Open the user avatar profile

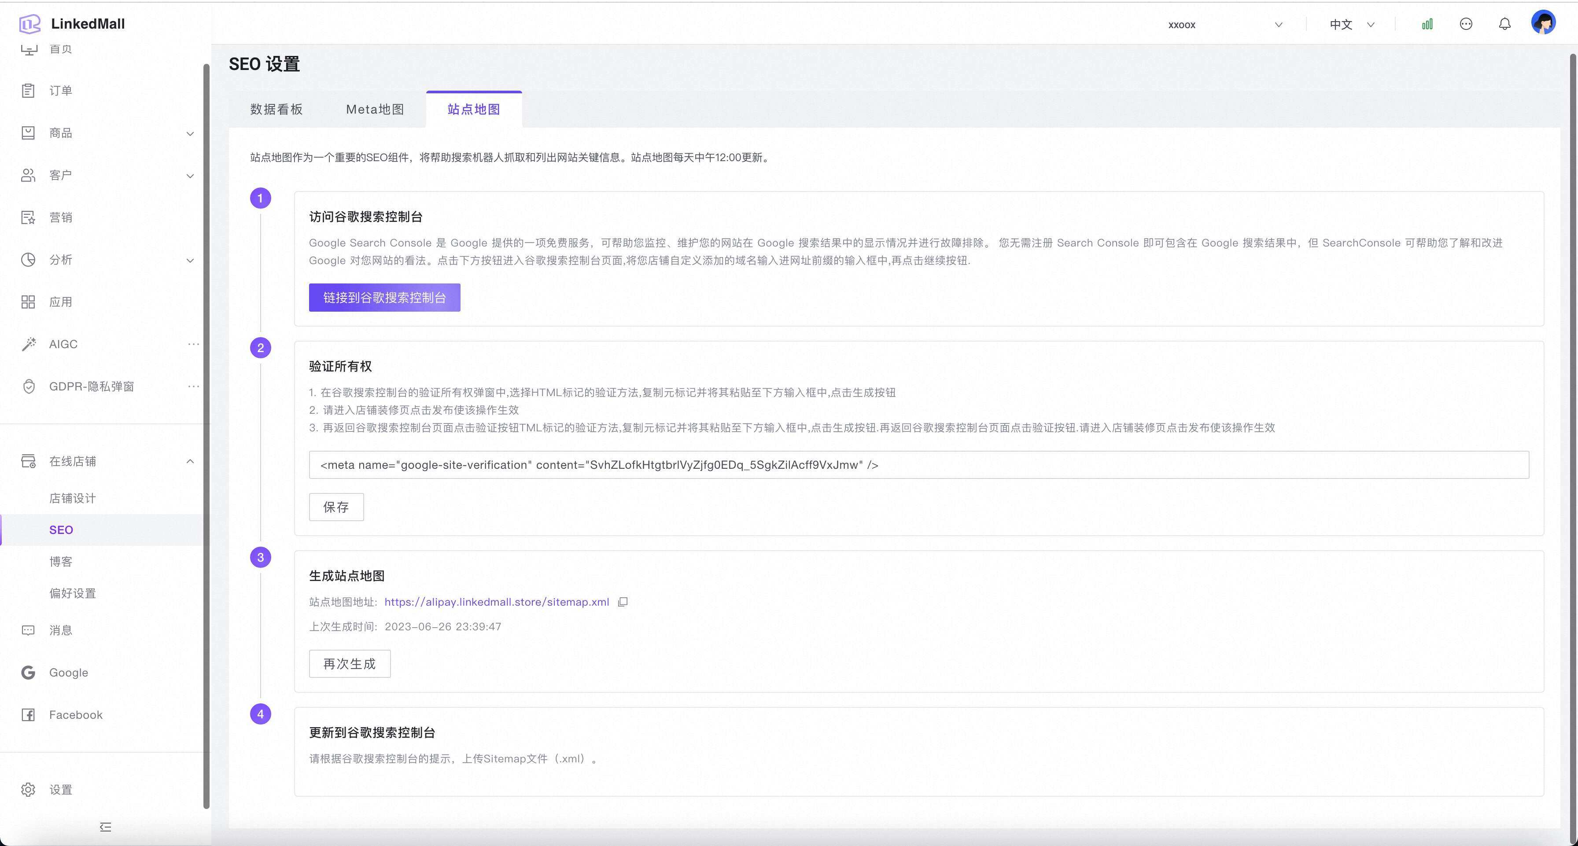1542,23
